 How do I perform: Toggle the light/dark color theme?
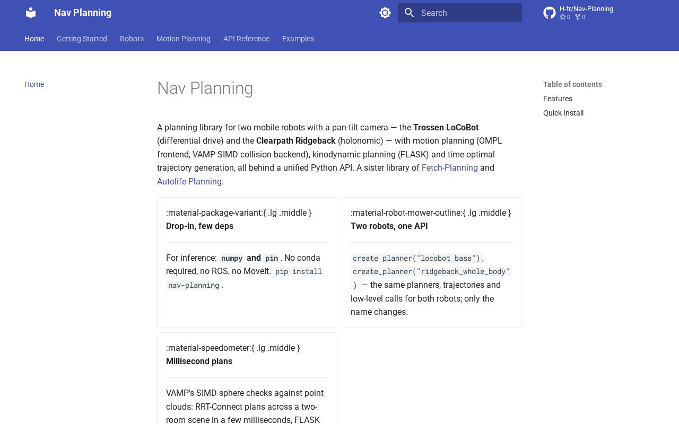[385, 13]
